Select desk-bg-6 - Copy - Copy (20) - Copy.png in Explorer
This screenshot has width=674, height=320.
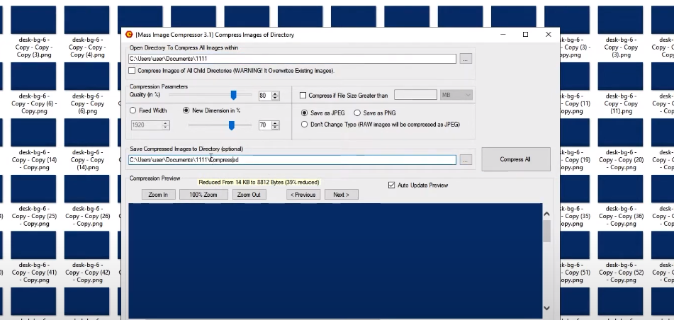point(621,145)
